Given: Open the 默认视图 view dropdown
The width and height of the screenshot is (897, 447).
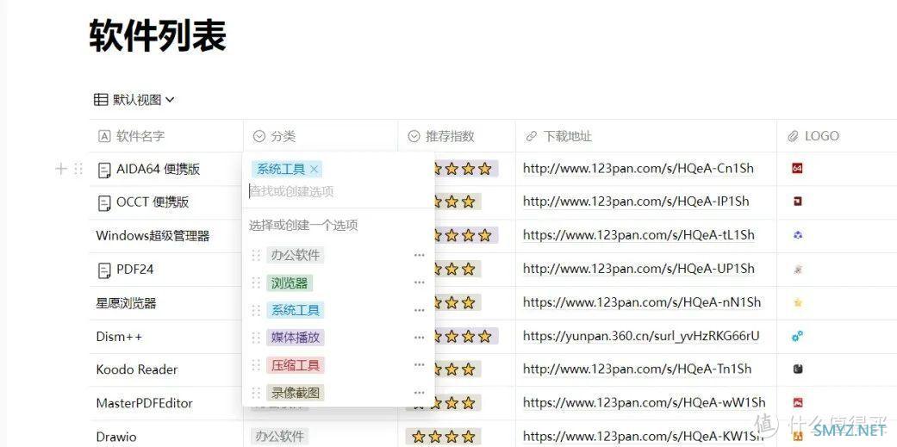Looking at the screenshot, I should (134, 100).
